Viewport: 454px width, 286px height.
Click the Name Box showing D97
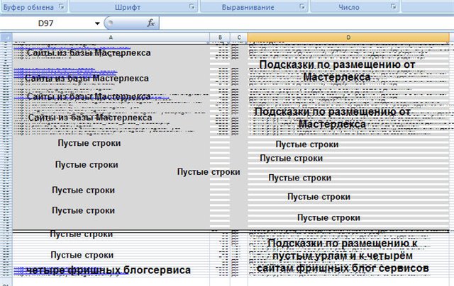[46, 23]
